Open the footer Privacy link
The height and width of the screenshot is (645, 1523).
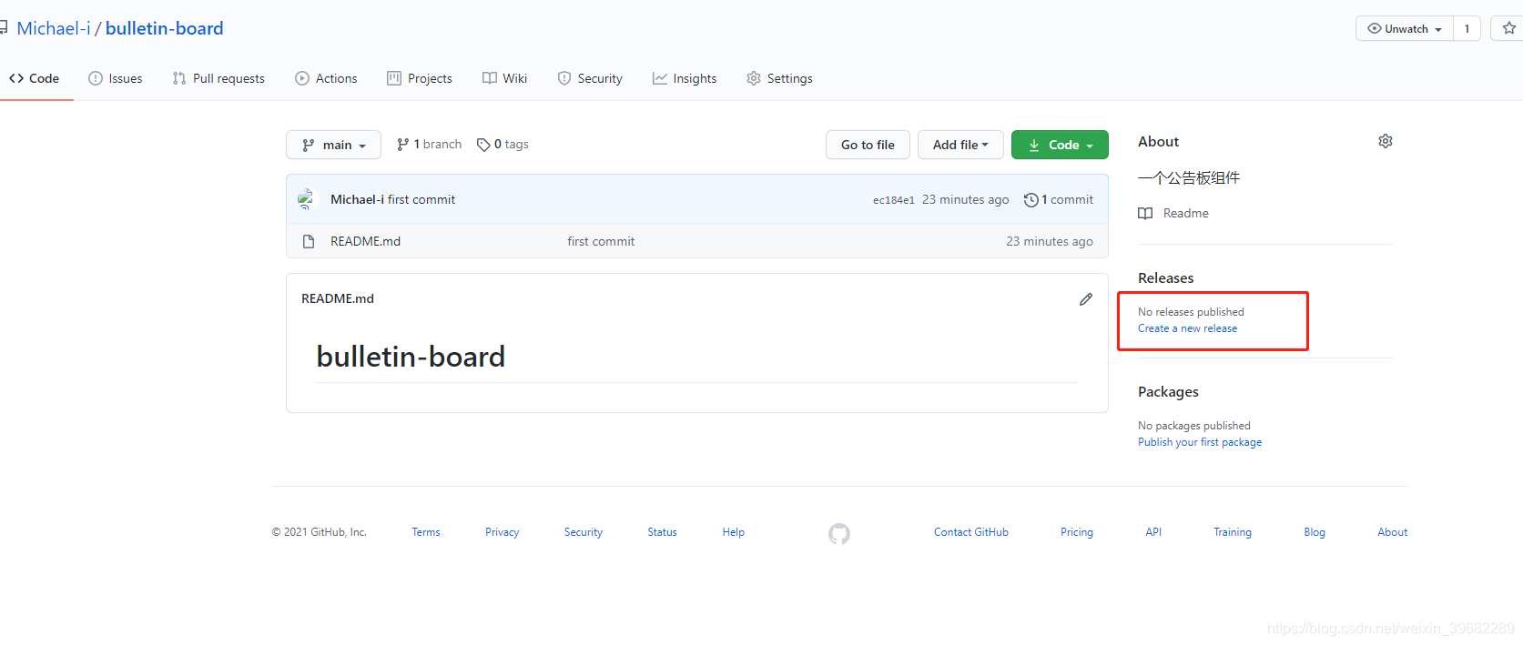point(503,532)
